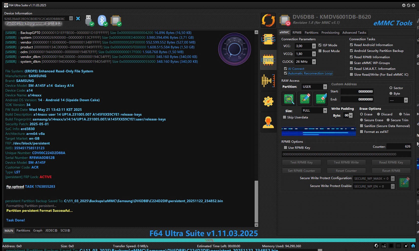Click the outlined dark square icon
Screen dimensions: 419x251
(398, 246)
